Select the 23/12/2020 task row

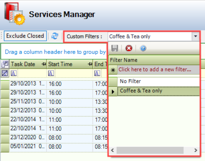(x=23, y=137)
